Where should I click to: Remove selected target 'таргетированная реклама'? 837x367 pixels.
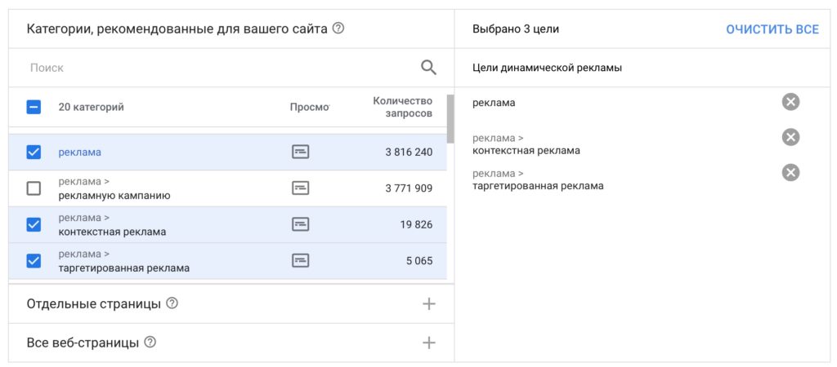[790, 172]
